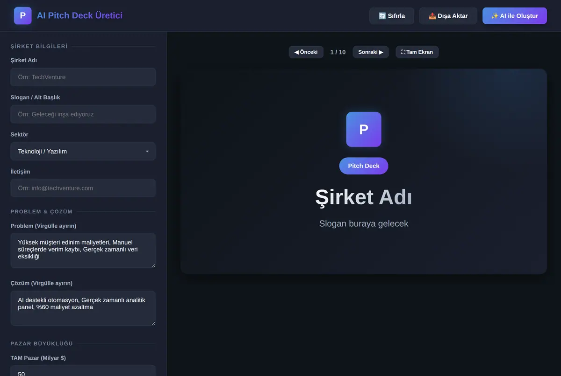Focus the Şirket Adı input field

(x=83, y=77)
